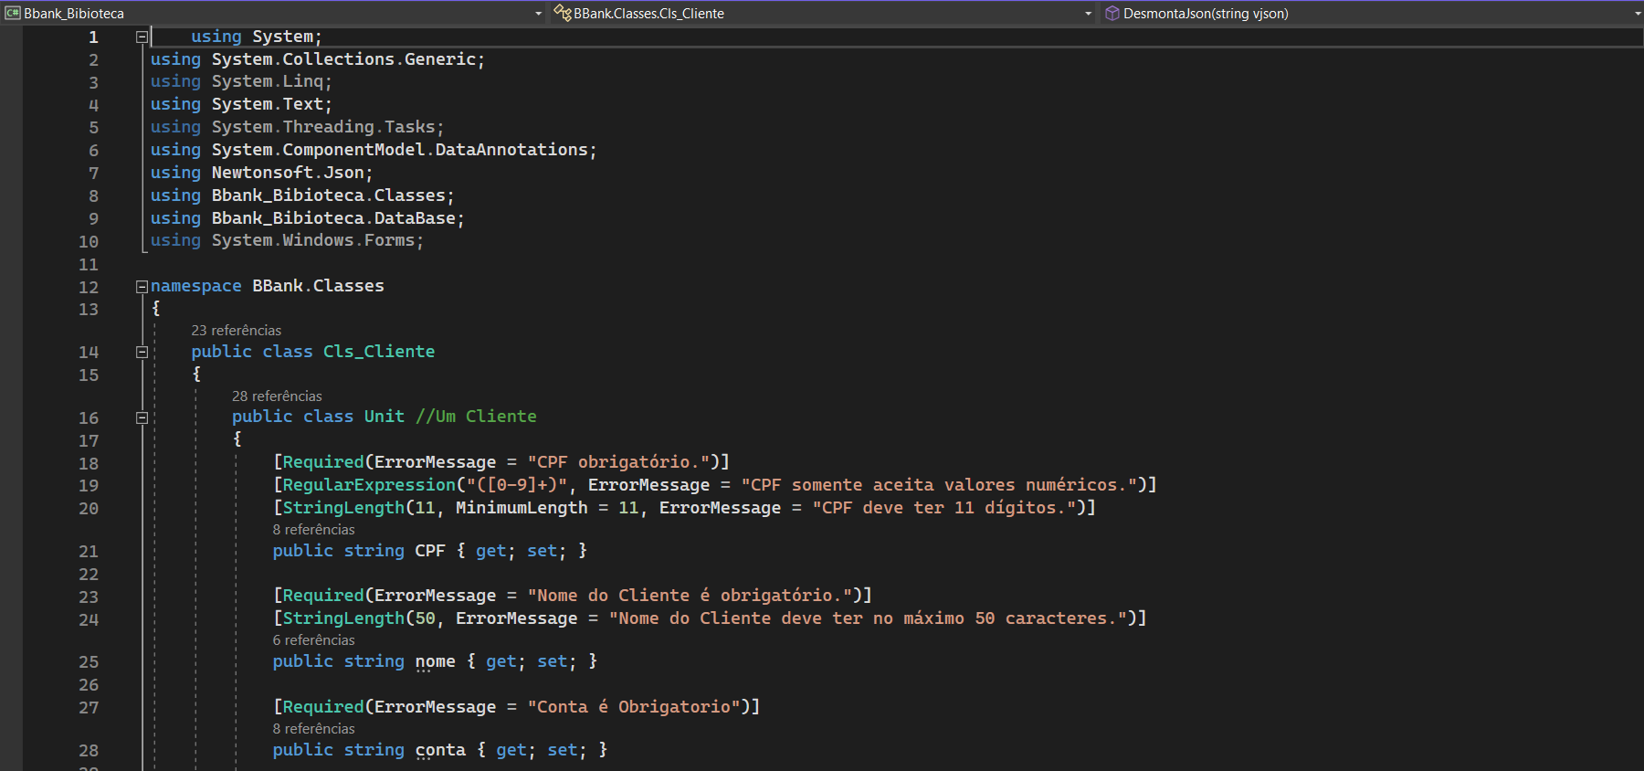Click "CPF deve ter 11 dígitos." string
This screenshot has width=1644, height=771.
(944, 508)
